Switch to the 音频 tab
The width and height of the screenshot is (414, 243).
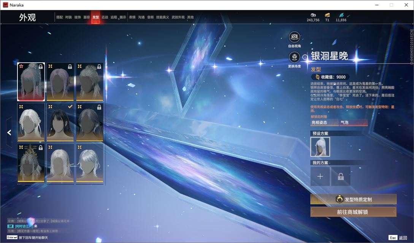tap(151, 17)
